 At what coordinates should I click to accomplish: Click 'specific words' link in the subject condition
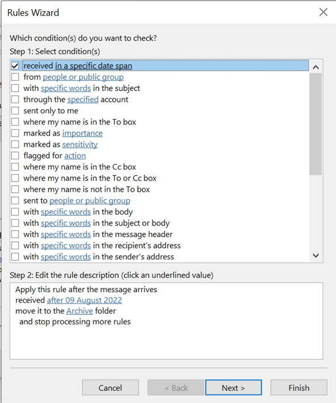pos(66,88)
